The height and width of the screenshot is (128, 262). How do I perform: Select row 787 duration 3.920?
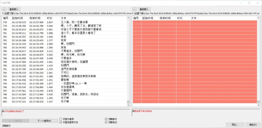(50, 55)
